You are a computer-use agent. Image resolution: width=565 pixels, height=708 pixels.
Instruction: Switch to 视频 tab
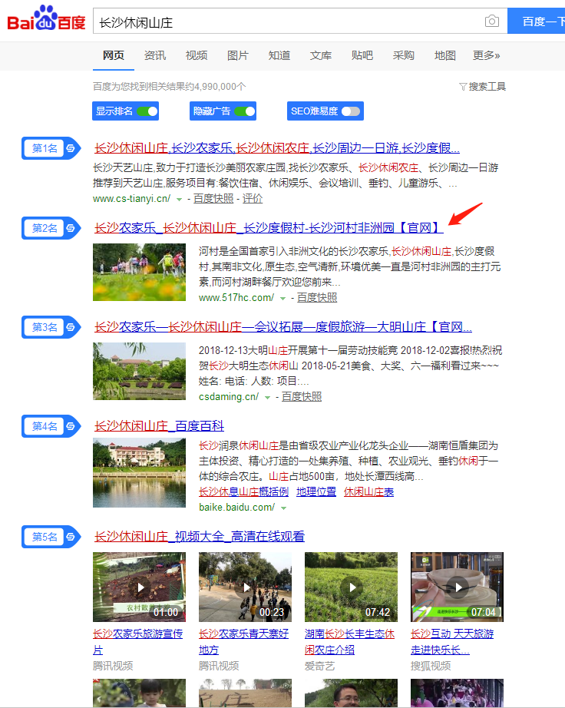coord(197,55)
